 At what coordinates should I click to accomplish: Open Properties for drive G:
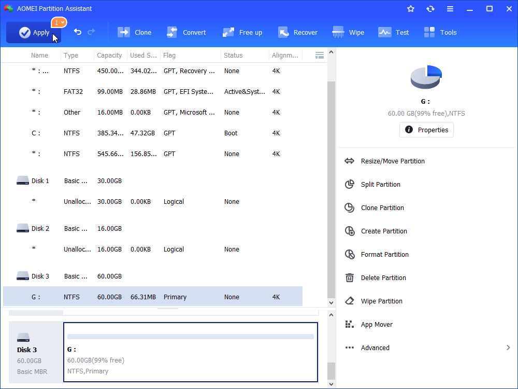tap(426, 130)
